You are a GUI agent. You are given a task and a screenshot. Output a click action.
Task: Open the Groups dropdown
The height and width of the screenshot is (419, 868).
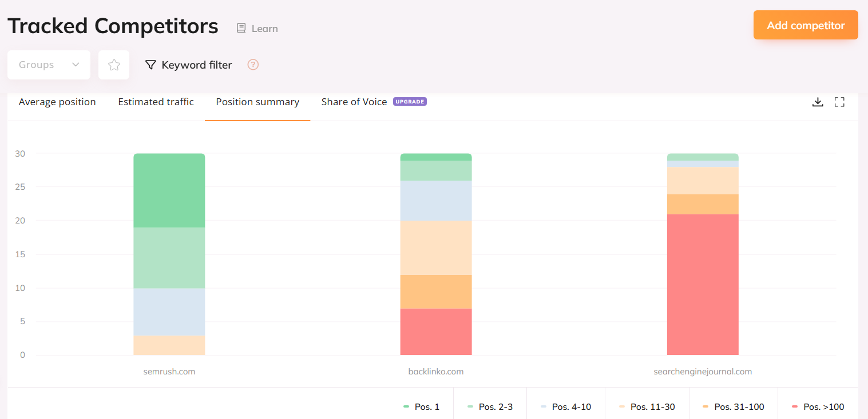[49, 65]
